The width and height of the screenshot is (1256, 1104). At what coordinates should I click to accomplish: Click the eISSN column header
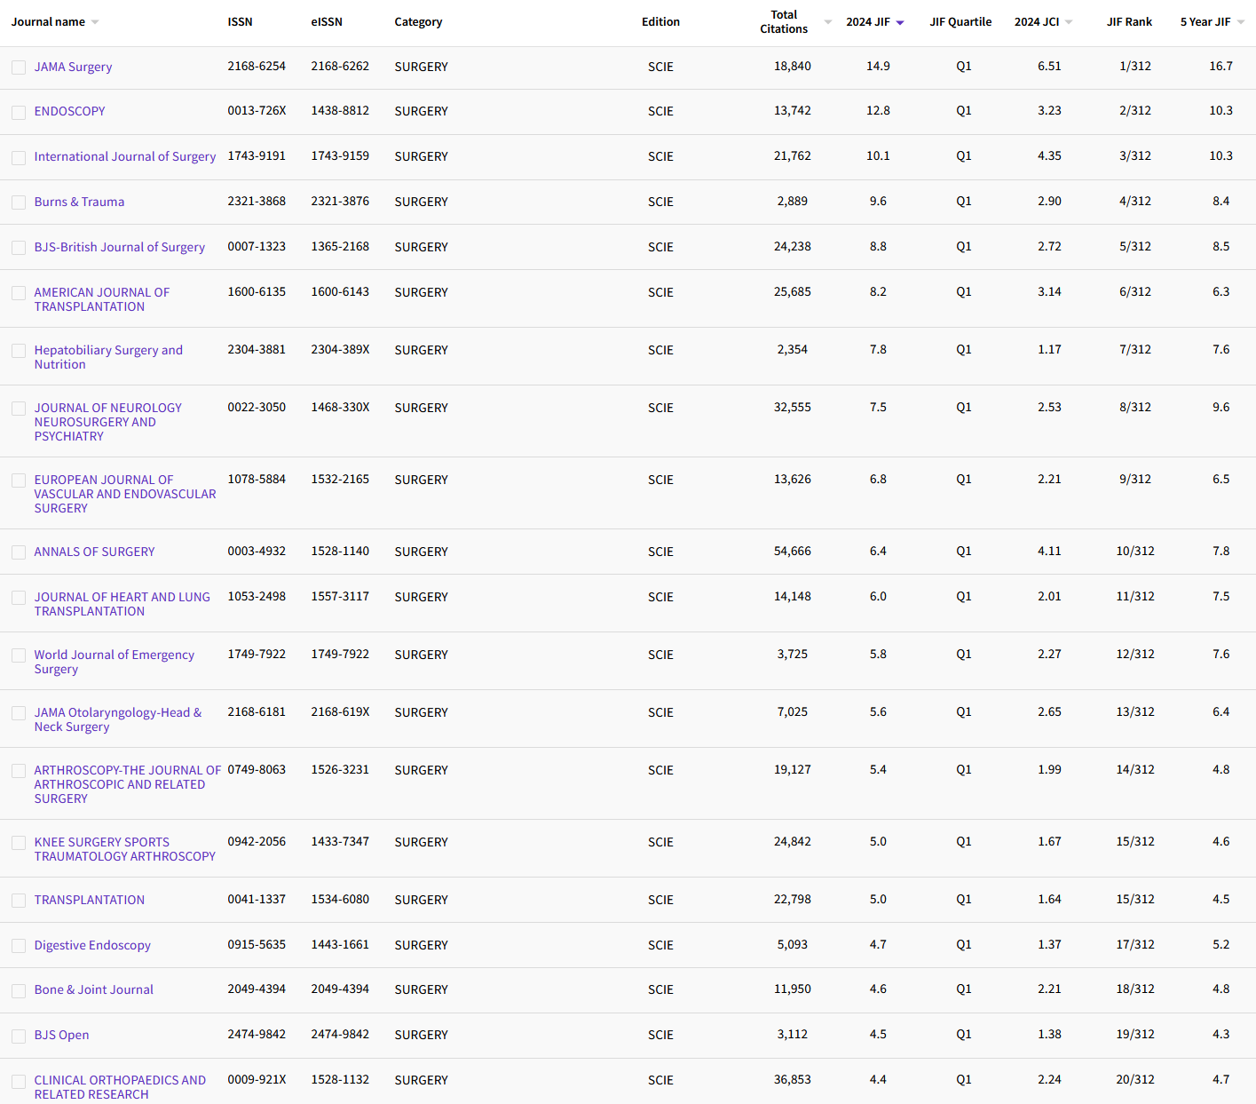tap(327, 21)
